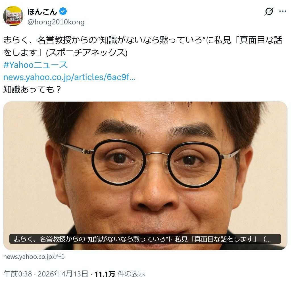This screenshot has height=281, width=292.
Task: Click the Grok slashed-circle icon
Action: click(x=269, y=12)
